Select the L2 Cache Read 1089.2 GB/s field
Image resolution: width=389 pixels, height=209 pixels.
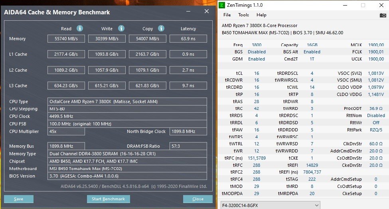(66, 70)
